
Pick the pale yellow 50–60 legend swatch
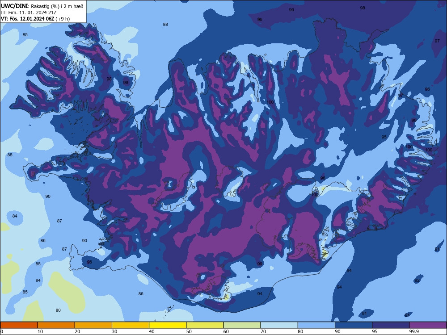pyautogui.click(x=205, y=325)
